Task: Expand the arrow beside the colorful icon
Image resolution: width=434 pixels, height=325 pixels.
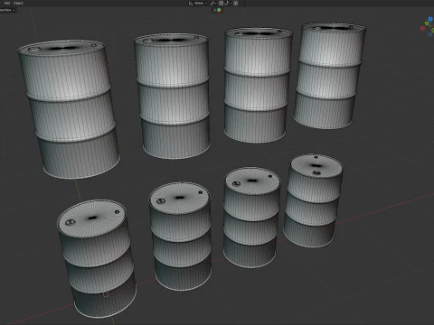Action: 215,10
